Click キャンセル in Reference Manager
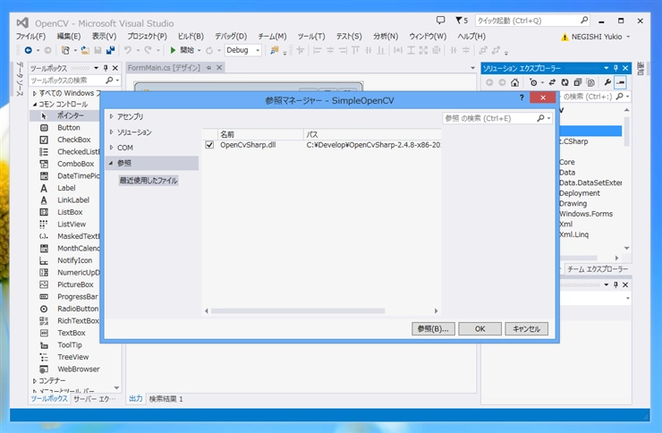The width and height of the screenshot is (662, 433). (527, 328)
